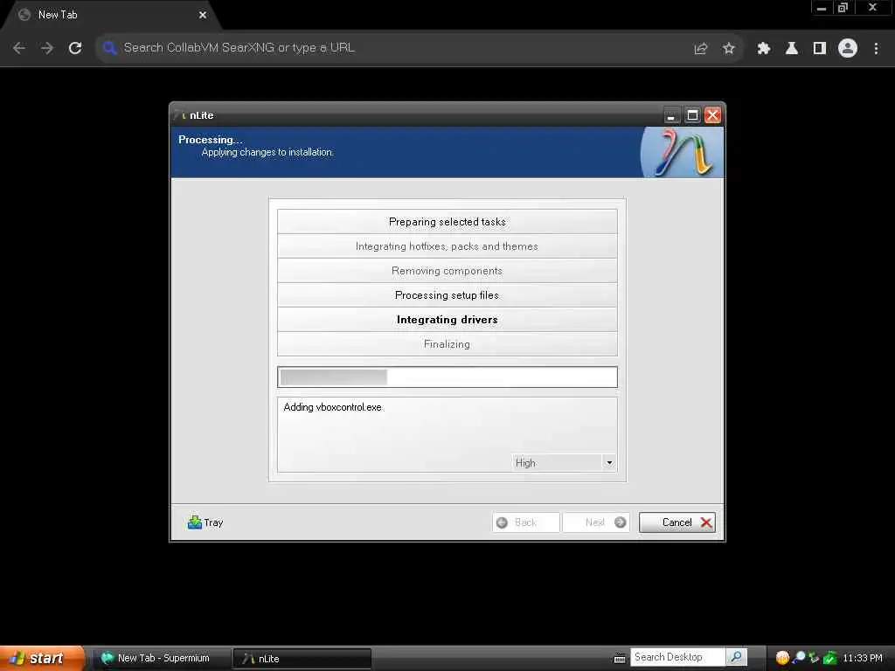895x671 pixels.
Task: Switch to New Tab - Supermium taskbar item
Action: 162,658
